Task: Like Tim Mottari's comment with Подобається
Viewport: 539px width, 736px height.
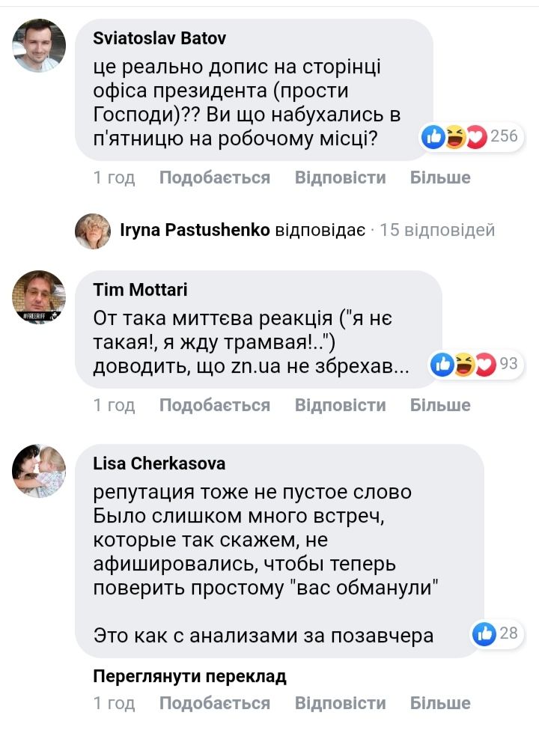Action: pyautogui.click(x=214, y=405)
